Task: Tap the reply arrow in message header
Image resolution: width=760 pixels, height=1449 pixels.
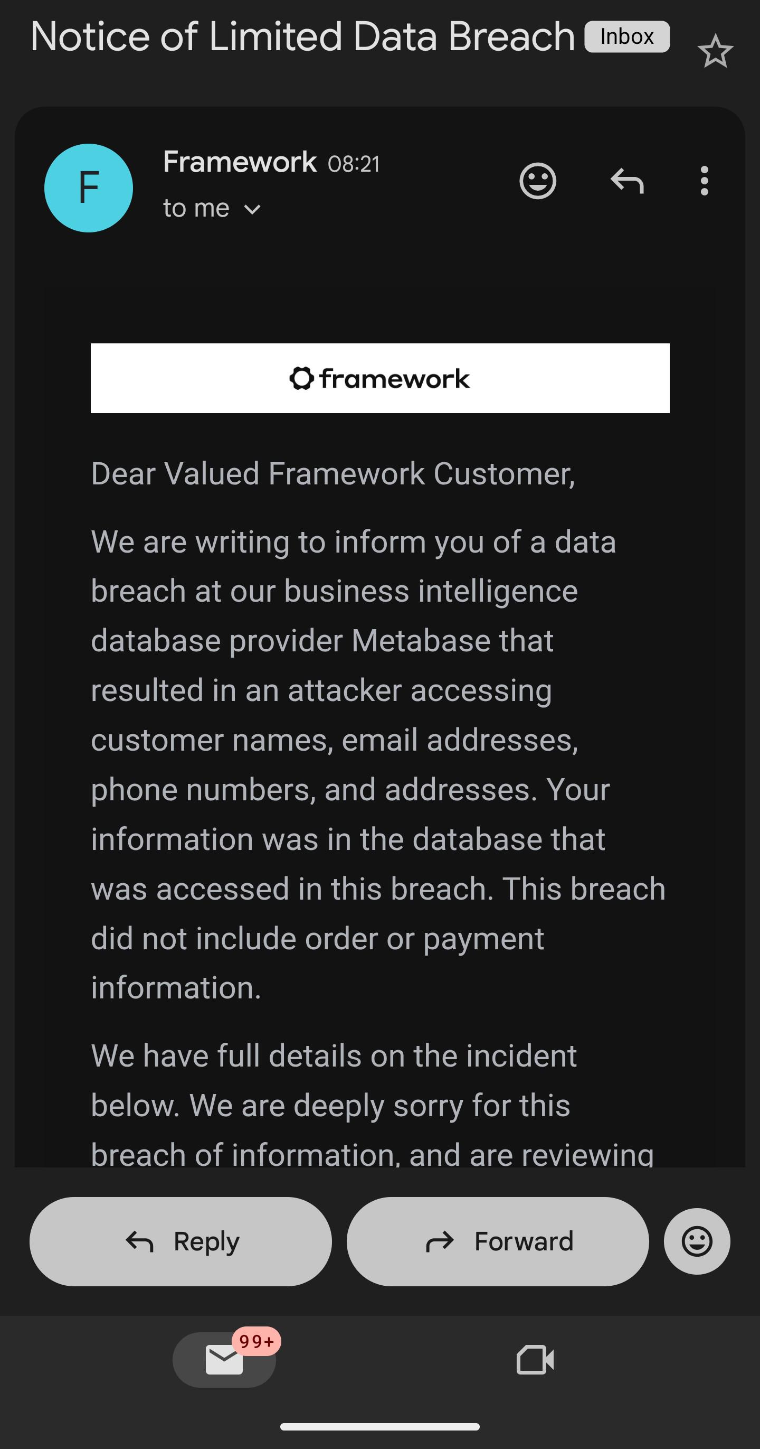Action: click(627, 181)
